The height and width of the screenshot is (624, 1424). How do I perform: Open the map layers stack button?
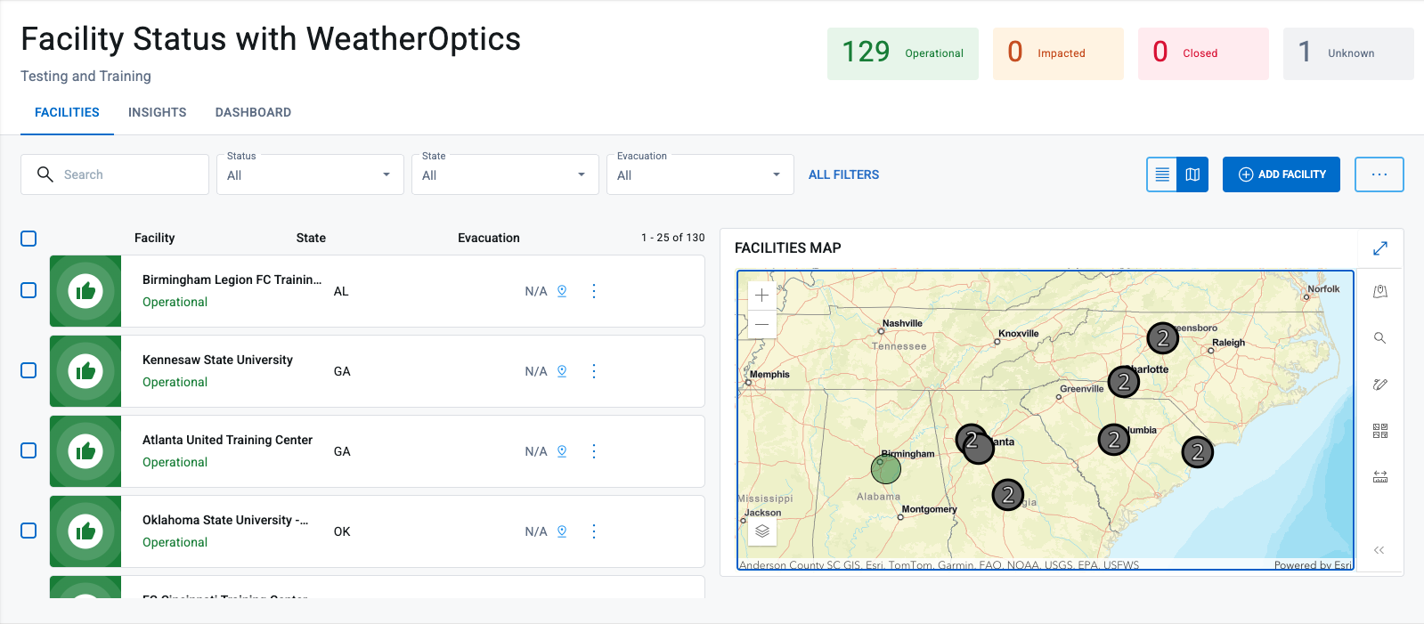(x=762, y=531)
